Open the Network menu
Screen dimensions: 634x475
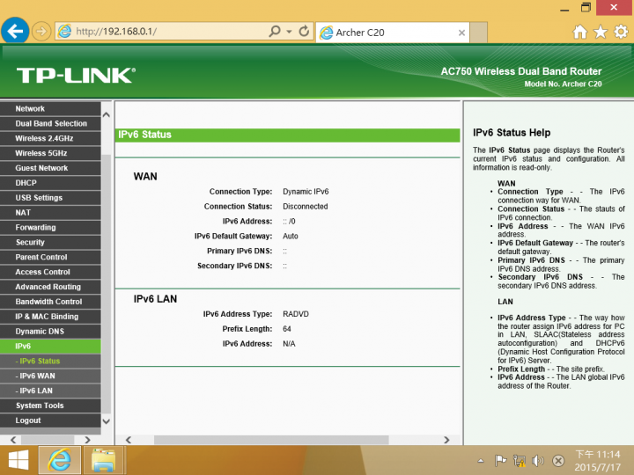pos(50,109)
